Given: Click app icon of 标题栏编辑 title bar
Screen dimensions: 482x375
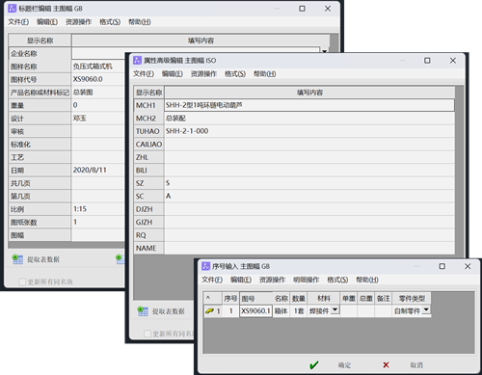Looking at the screenshot, I should [x=13, y=9].
